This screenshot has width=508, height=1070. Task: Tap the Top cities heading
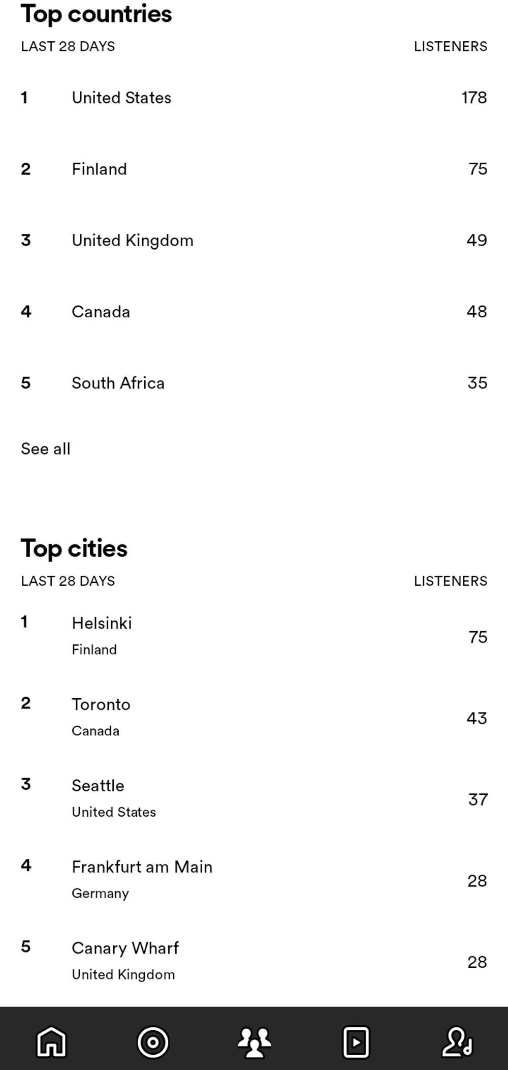74,549
